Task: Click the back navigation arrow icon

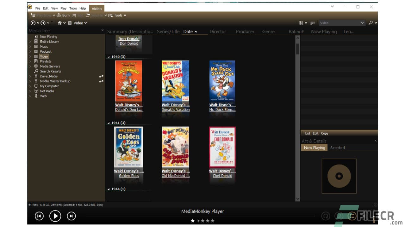Action: pyautogui.click(x=33, y=23)
